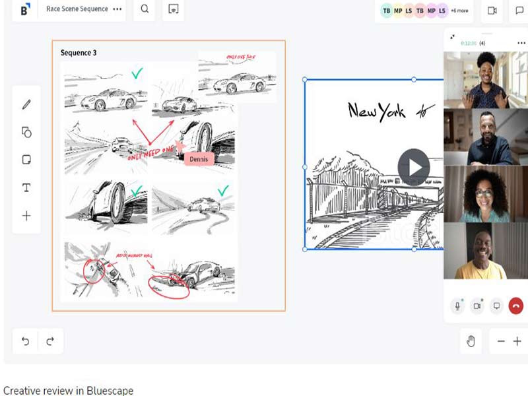Play the New York storyboard video

coord(415,166)
